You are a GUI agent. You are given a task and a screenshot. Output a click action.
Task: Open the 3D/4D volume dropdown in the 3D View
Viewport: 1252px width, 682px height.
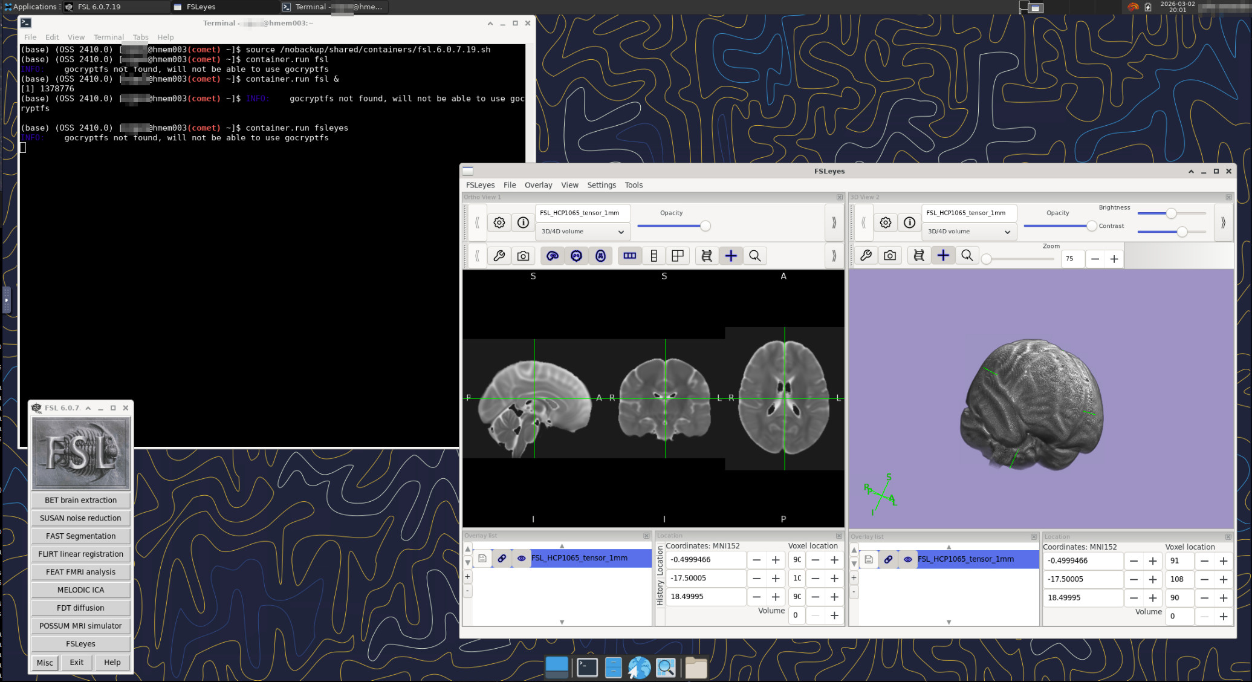[x=968, y=232]
